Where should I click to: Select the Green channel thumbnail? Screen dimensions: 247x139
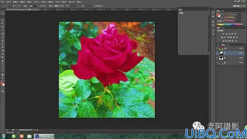(221, 58)
